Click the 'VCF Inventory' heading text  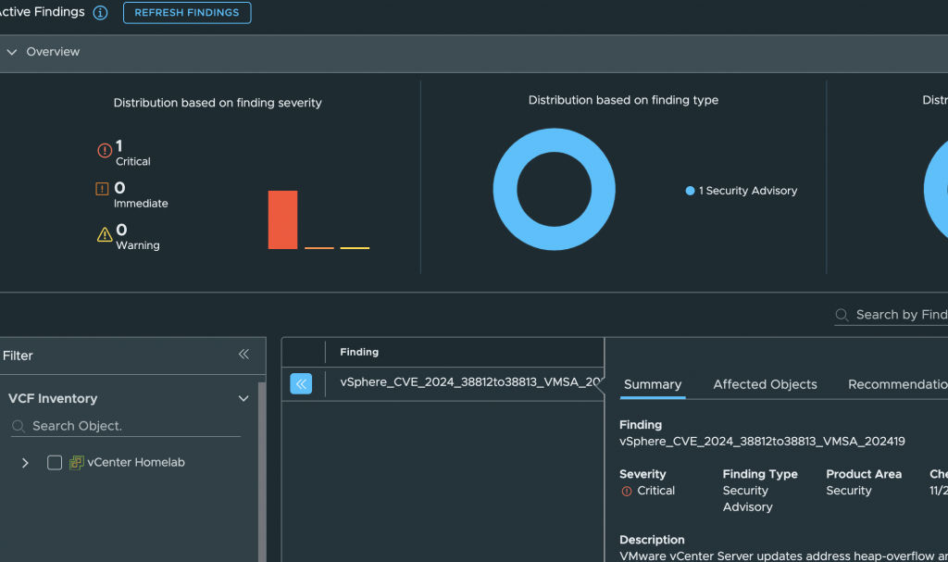(x=53, y=399)
